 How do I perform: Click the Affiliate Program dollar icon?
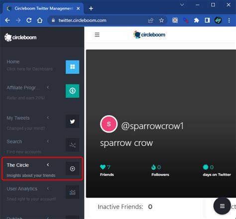(72, 91)
